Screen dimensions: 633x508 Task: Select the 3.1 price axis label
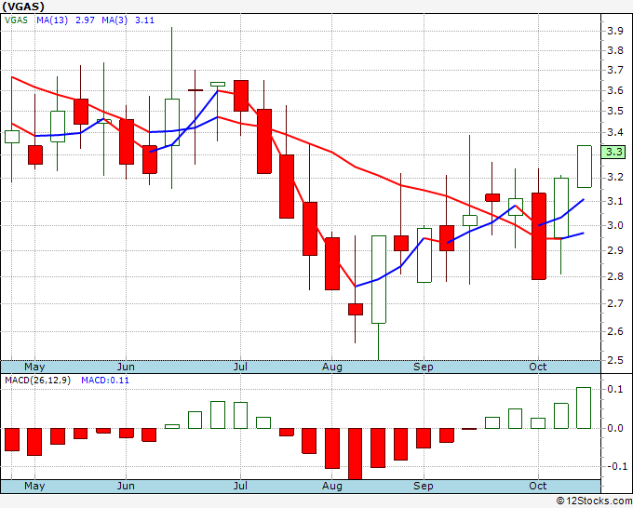pos(614,201)
